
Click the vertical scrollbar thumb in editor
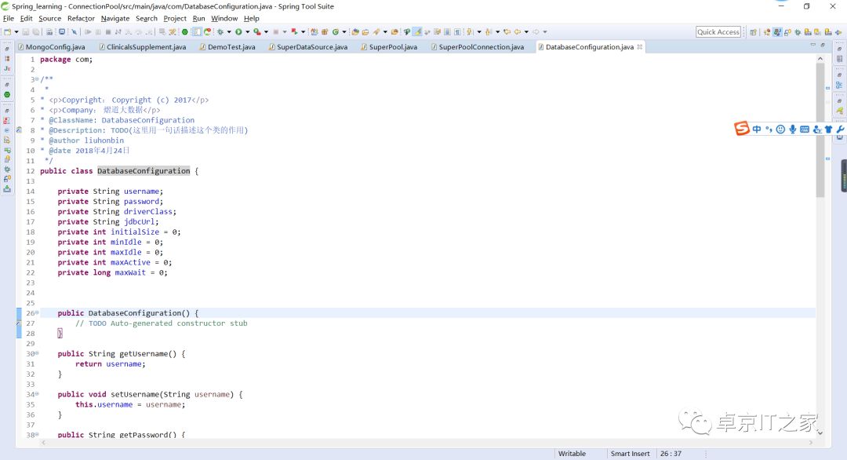pos(820,130)
